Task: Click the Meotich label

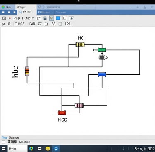Action: [x=25, y=142]
